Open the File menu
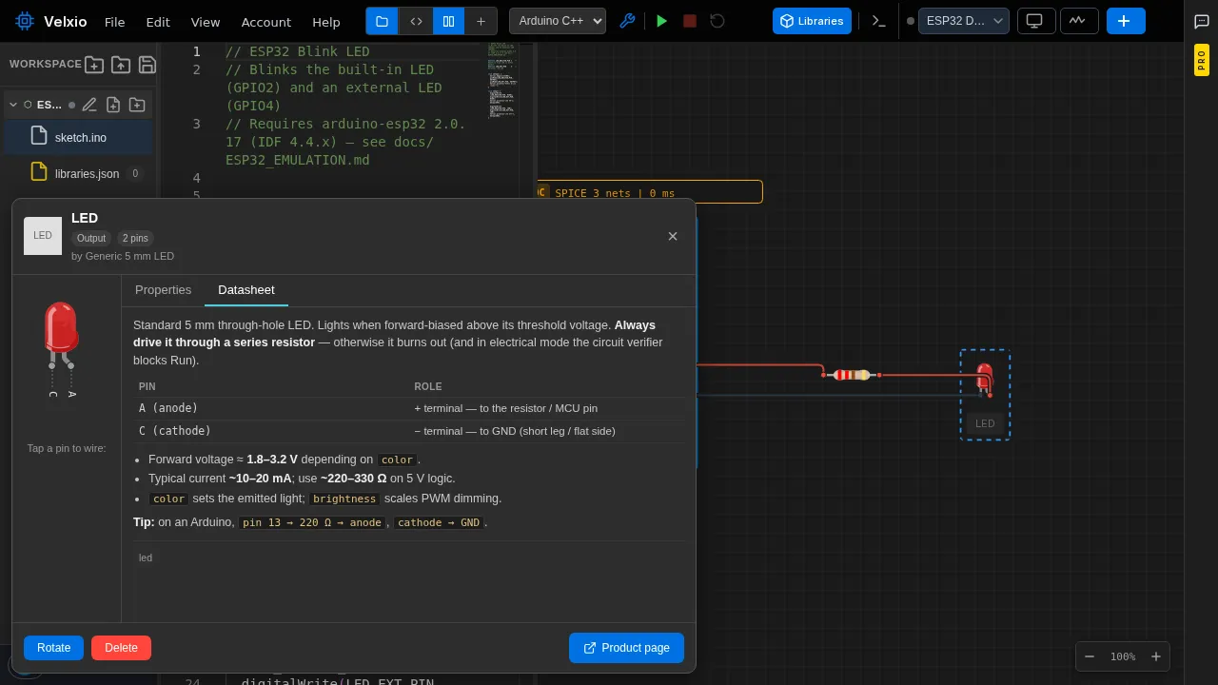This screenshot has width=1218, height=685. click(x=114, y=22)
